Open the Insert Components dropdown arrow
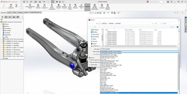This screenshot has width=187, height=94. click(x=11, y=10)
